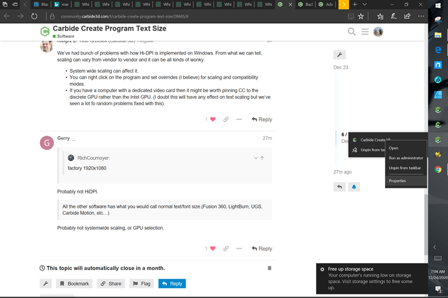Open a new tab with plus
This screenshot has width=448, height=298.
(x=355, y=5)
